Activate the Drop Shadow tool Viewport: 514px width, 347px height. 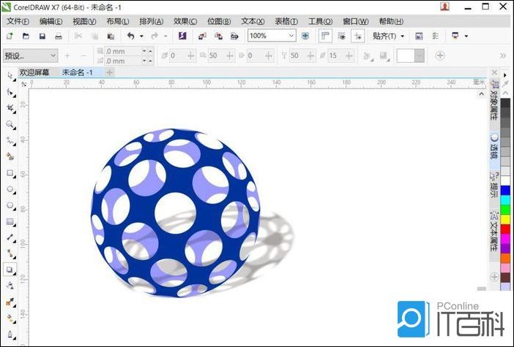[10, 269]
